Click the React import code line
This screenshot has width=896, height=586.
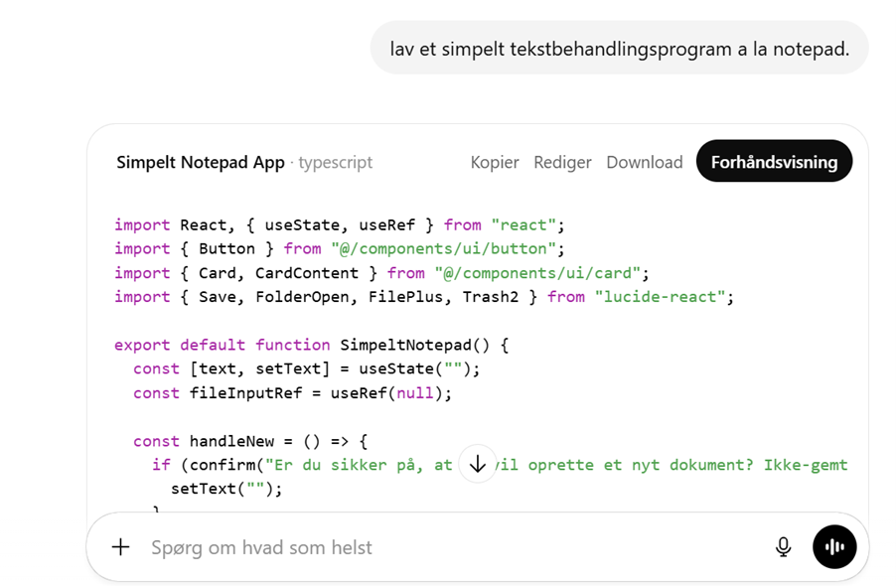tap(339, 224)
